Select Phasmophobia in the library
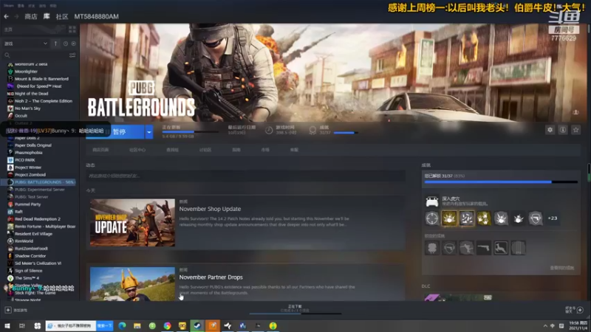The width and height of the screenshot is (591, 332). pyautogui.click(x=28, y=153)
